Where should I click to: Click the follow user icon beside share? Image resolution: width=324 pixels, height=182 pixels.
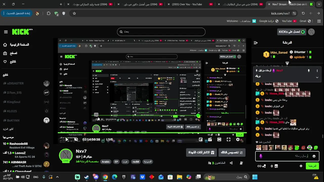click(241, 163)
